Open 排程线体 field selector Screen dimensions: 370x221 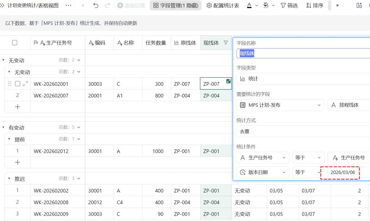[349, 105]
